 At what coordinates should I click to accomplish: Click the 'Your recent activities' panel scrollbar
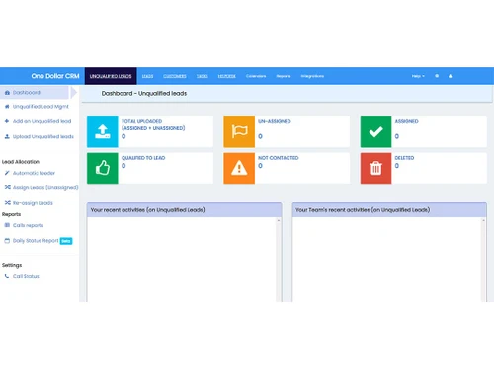[279, 259]
